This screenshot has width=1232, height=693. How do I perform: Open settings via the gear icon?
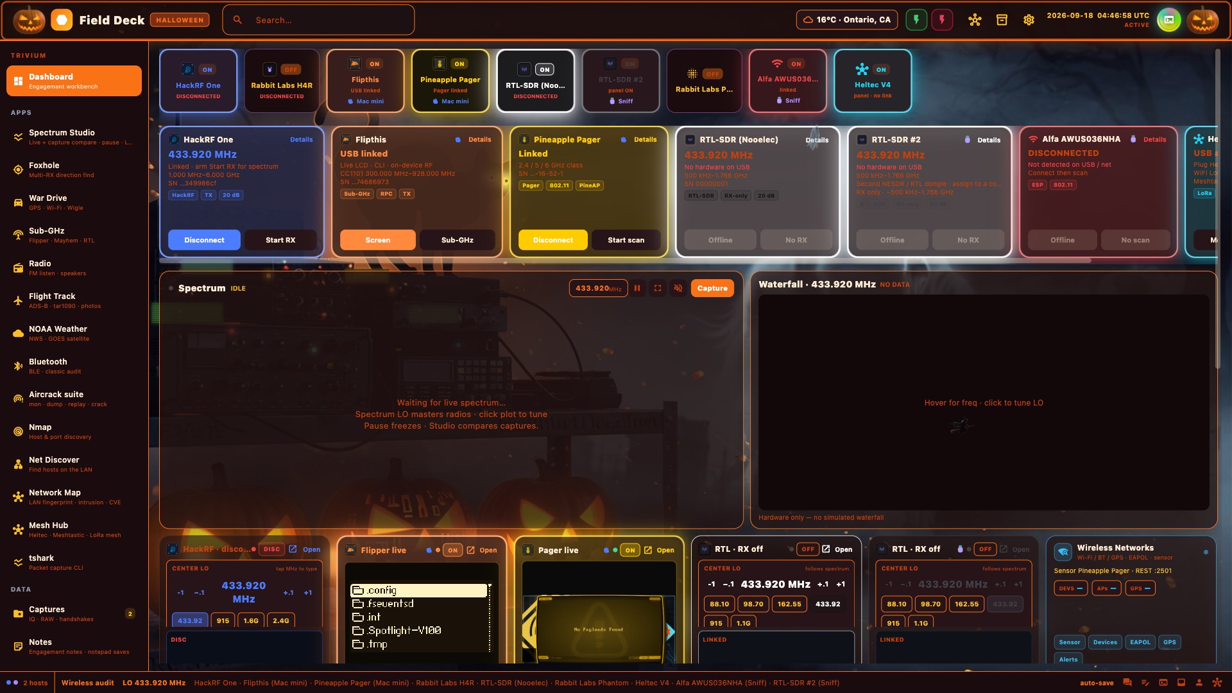[x=1029, y=20]
